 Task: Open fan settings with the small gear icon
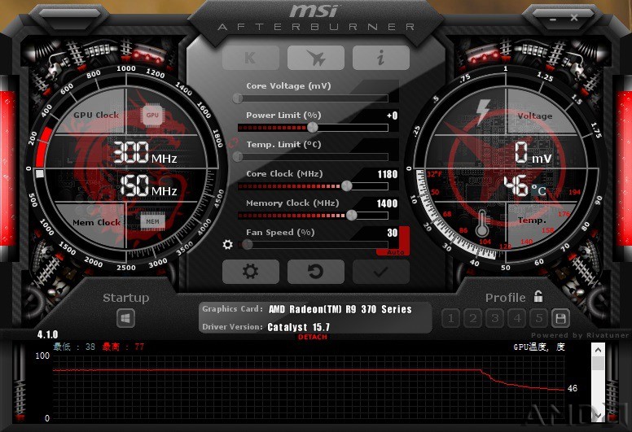click(228, 244)
